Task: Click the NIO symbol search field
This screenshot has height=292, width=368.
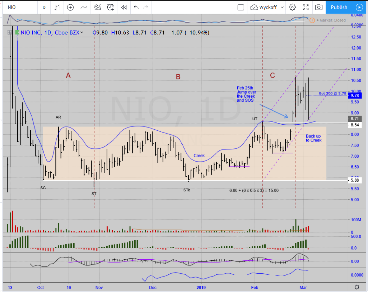Action: click(18, 7)
